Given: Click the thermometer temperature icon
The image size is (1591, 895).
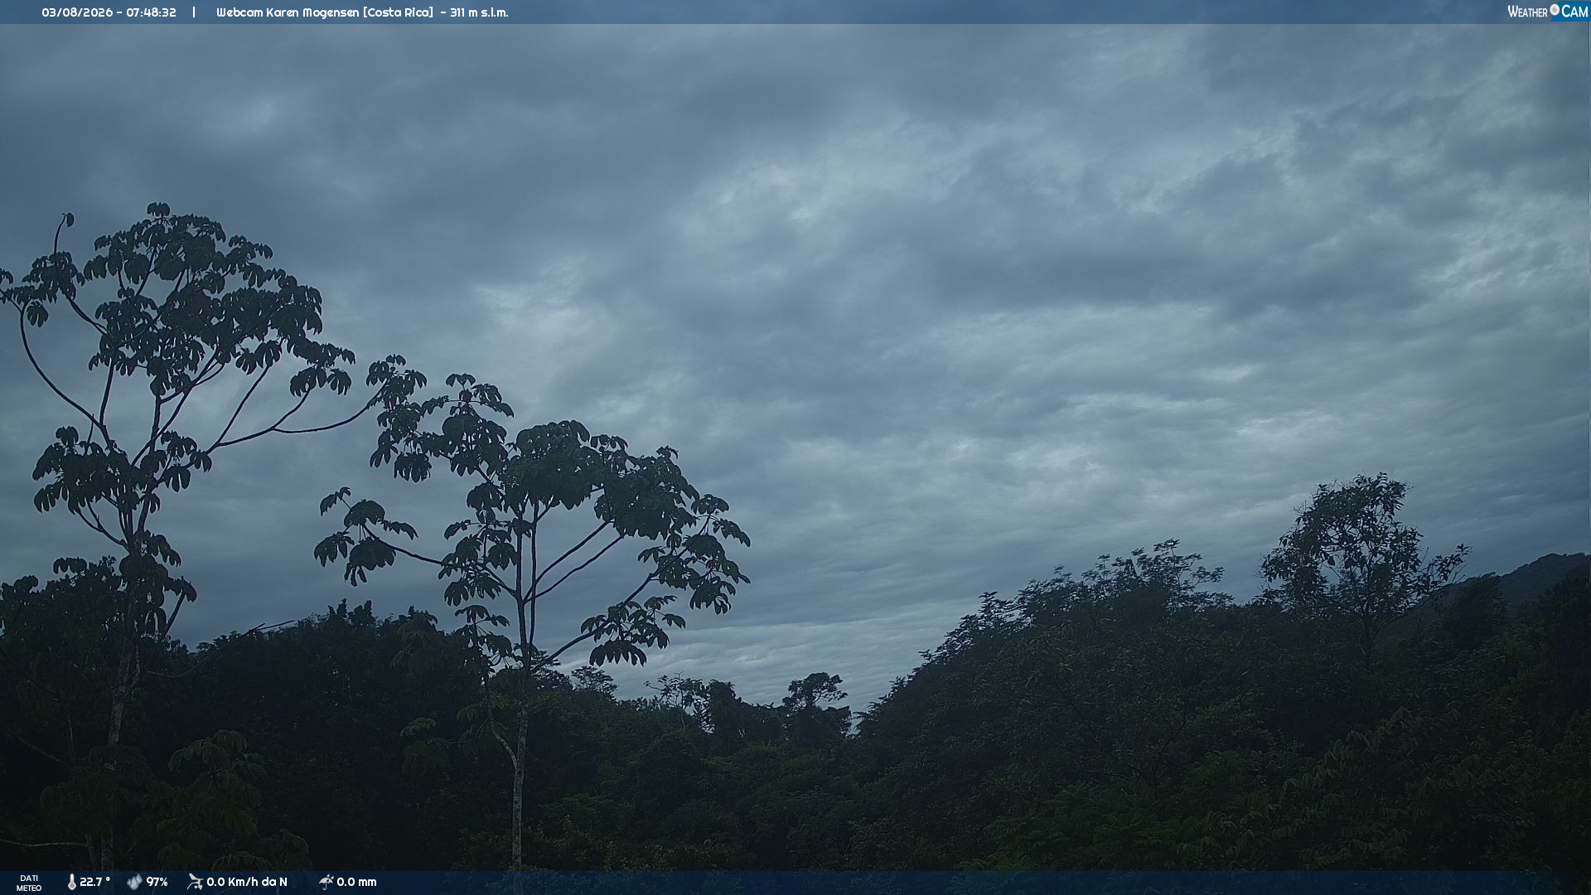Looking at the screenshot, I should click(71, 883).
